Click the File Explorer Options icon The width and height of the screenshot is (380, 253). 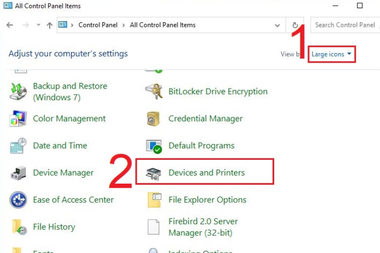click(x=154, y=200)
